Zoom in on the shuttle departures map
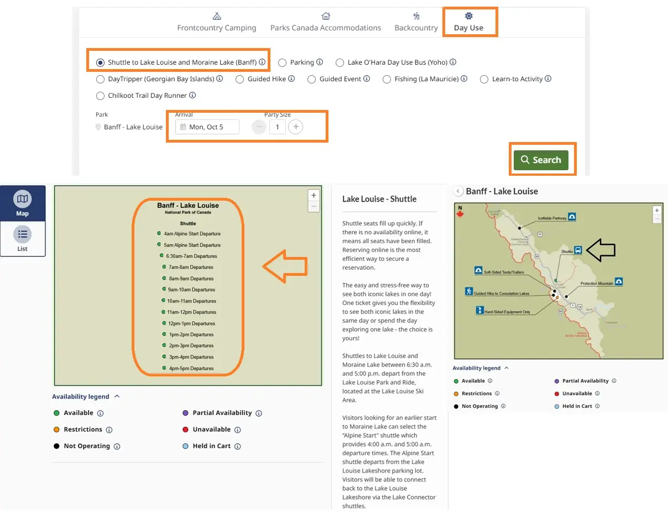 (x=314, y=195)
